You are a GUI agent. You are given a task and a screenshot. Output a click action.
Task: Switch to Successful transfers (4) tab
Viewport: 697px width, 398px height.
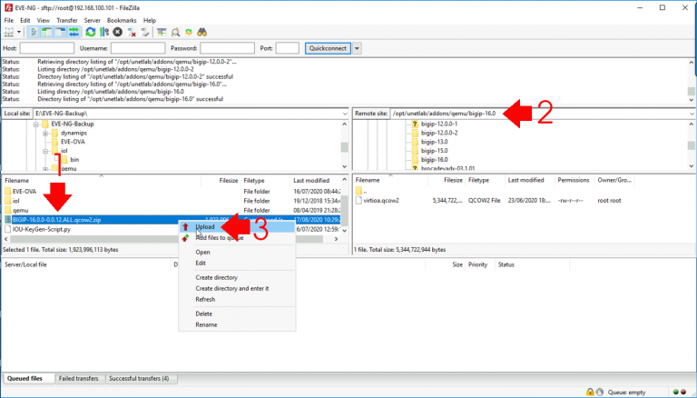tap(139, 378)
